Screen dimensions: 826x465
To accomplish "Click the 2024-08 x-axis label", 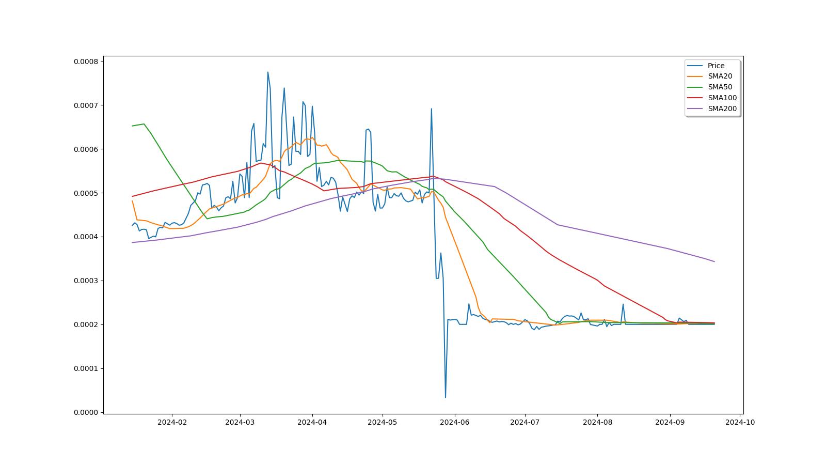I will coord(597,422).
